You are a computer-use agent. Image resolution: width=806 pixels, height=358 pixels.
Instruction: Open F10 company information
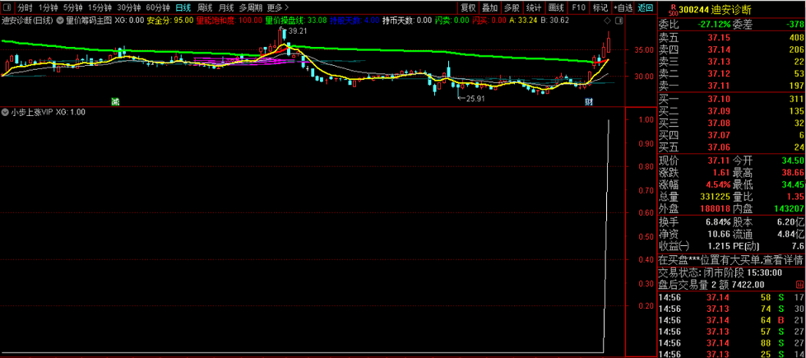click(578, 7)
